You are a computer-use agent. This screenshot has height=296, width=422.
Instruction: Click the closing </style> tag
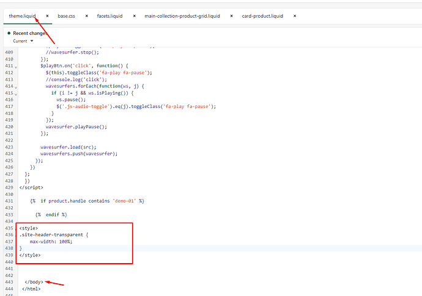[x=30, y=255]
